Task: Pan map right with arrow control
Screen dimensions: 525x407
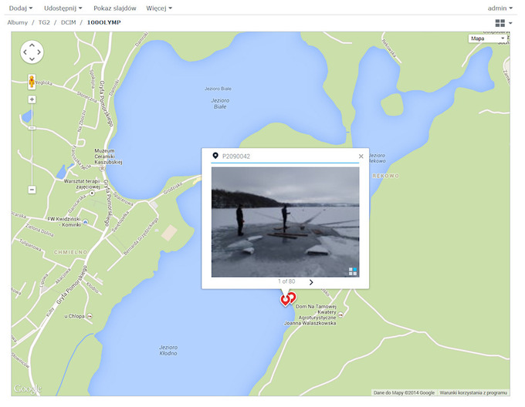Action: [x=39, y=52]
